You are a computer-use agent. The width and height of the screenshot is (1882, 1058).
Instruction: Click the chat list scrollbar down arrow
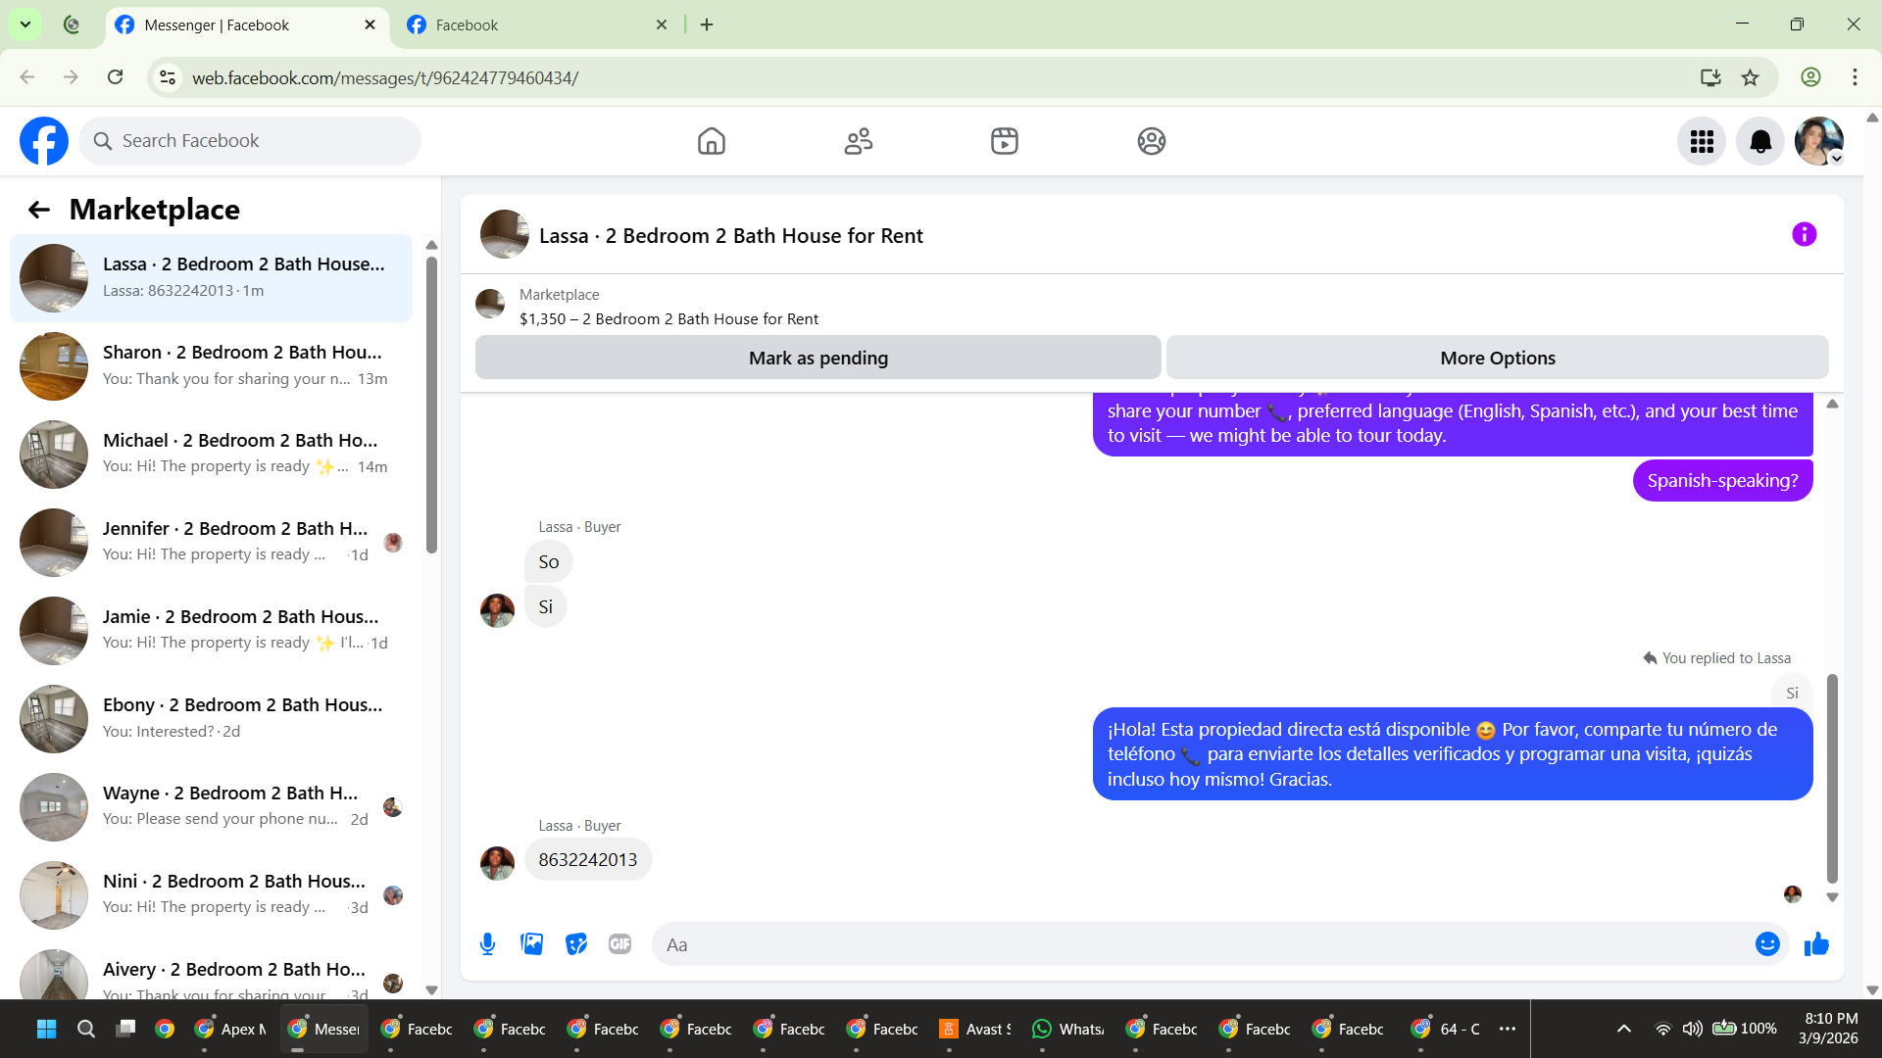pos(431,990)
